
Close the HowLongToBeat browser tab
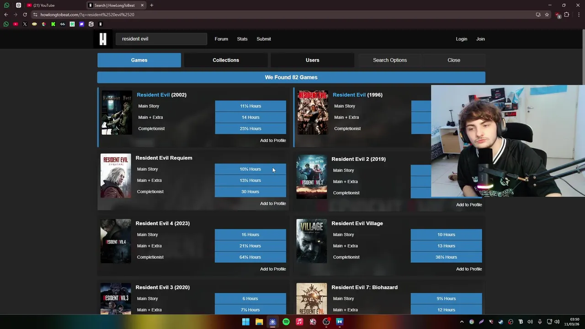coord(142,5)
